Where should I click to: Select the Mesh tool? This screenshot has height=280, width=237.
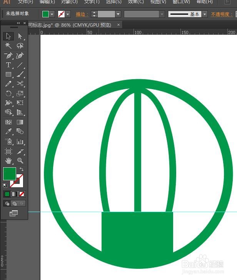coord(8,122)
